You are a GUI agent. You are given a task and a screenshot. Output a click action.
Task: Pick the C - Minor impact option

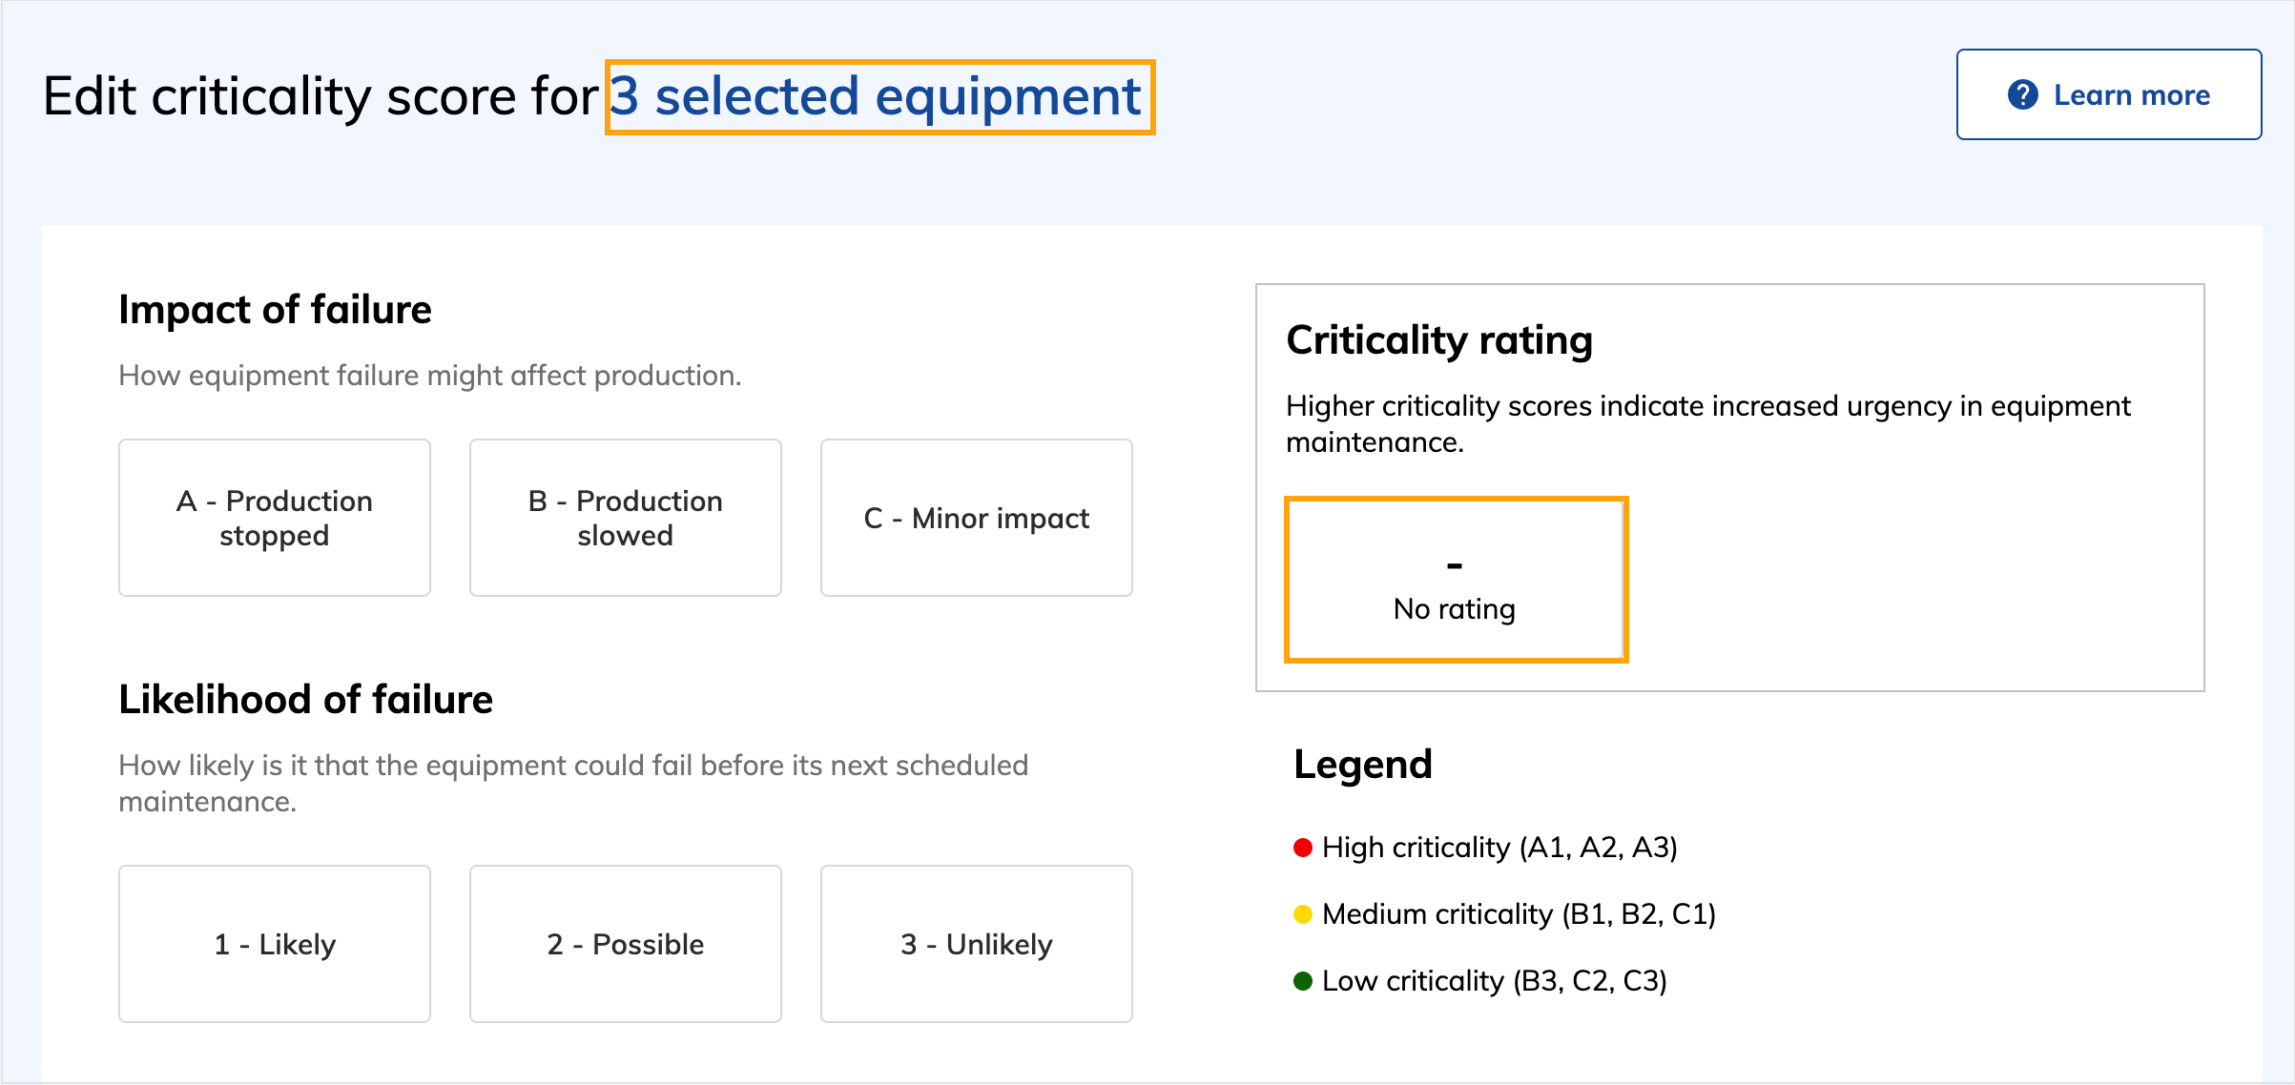(977, 518)
